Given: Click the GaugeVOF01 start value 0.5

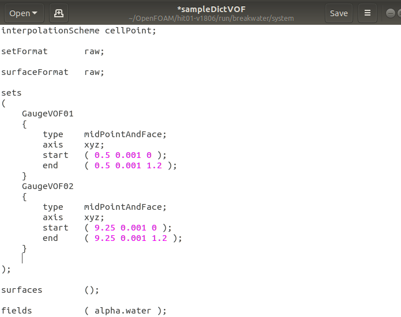Looking at the screenshot, I should [x=102, y=155].
